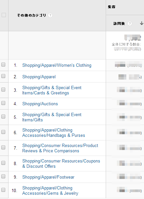
Task: Open Cards & Greetings category link
Action: tap(52, 90)
